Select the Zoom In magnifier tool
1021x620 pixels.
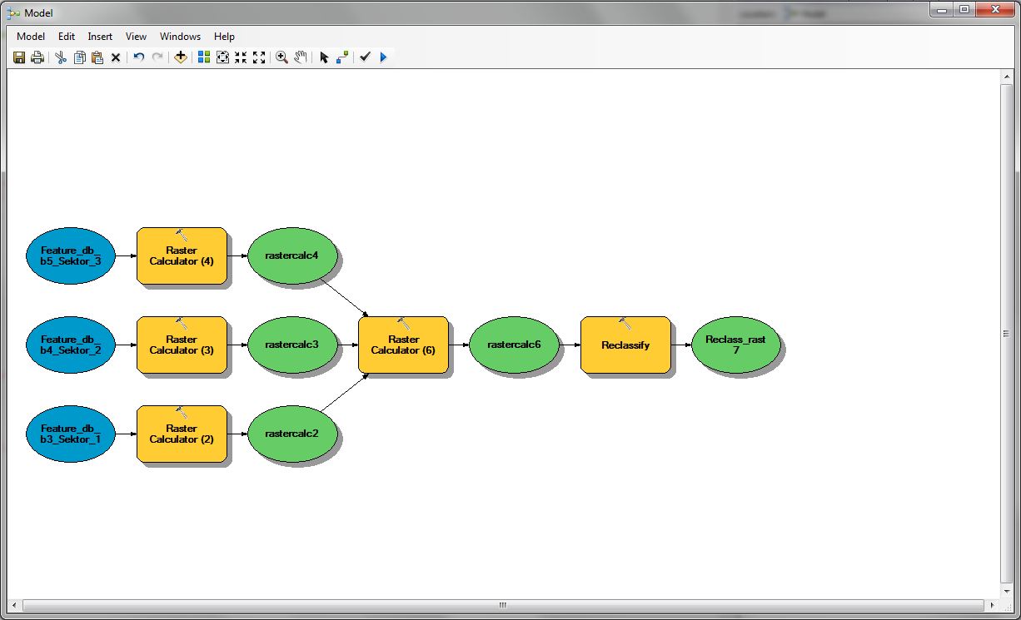[x=281, y=57]
